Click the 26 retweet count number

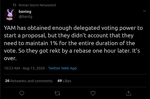tap(7, 81)
